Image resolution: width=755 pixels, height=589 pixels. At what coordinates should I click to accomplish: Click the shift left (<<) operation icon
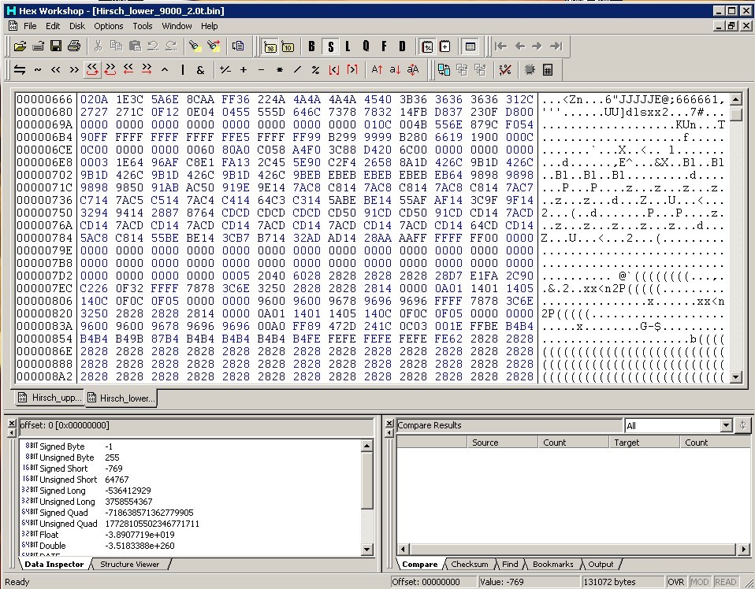pos(56,70)
